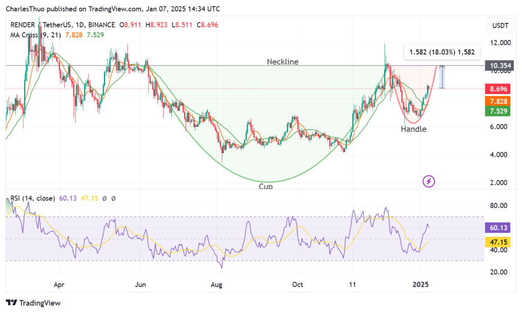Click the purple lightning bolt icon
The width and height of the screenshot is (522, 313).
coord(429,181)
